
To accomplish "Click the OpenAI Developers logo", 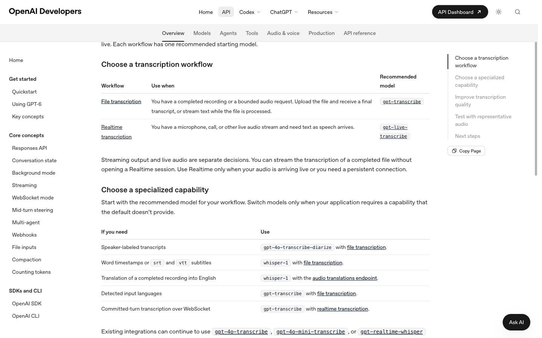I will (45, 11).
